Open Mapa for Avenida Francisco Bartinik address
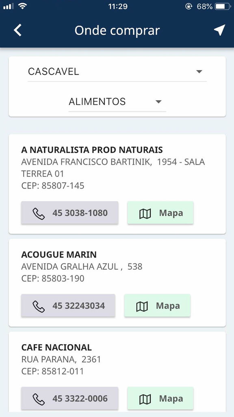234x417 pixels. tap(160, 213)
